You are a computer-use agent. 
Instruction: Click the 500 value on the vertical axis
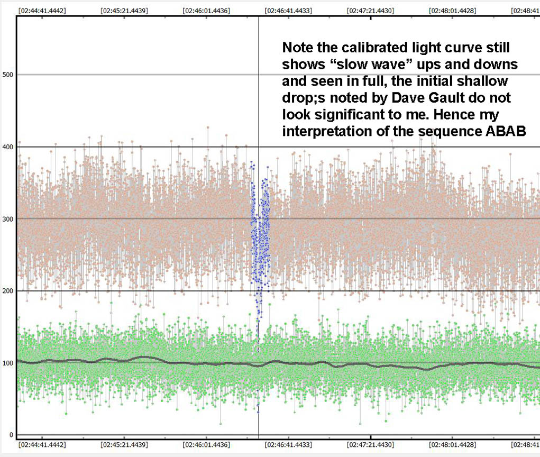click(7, 74)
